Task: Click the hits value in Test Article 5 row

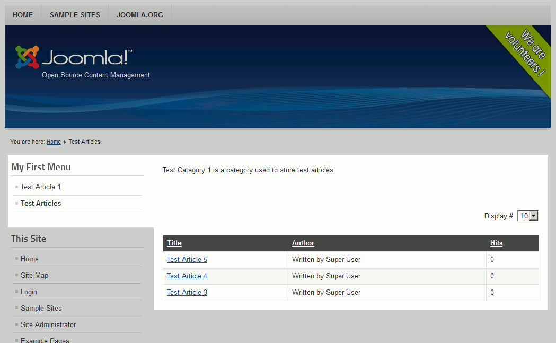Action: tap(492, 259)
